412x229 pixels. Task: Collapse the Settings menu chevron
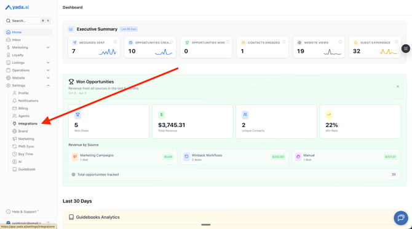pos(48,85)
